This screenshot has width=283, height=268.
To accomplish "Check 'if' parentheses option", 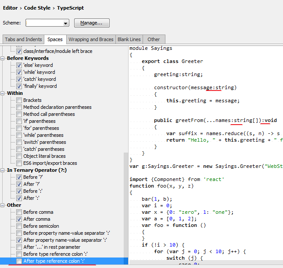I will point(19,121).
